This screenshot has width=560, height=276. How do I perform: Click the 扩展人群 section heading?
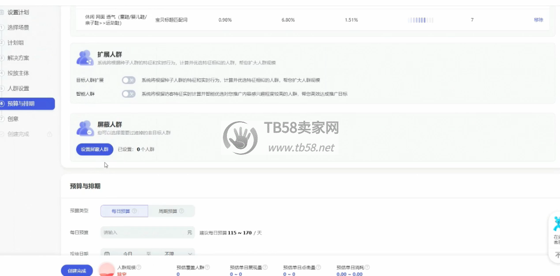(x=110, y=55)
